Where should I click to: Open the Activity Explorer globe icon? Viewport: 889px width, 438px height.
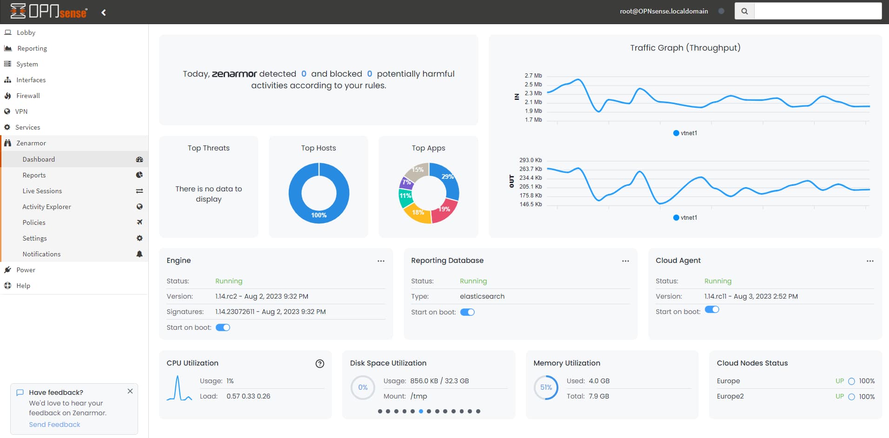(139, 207)
